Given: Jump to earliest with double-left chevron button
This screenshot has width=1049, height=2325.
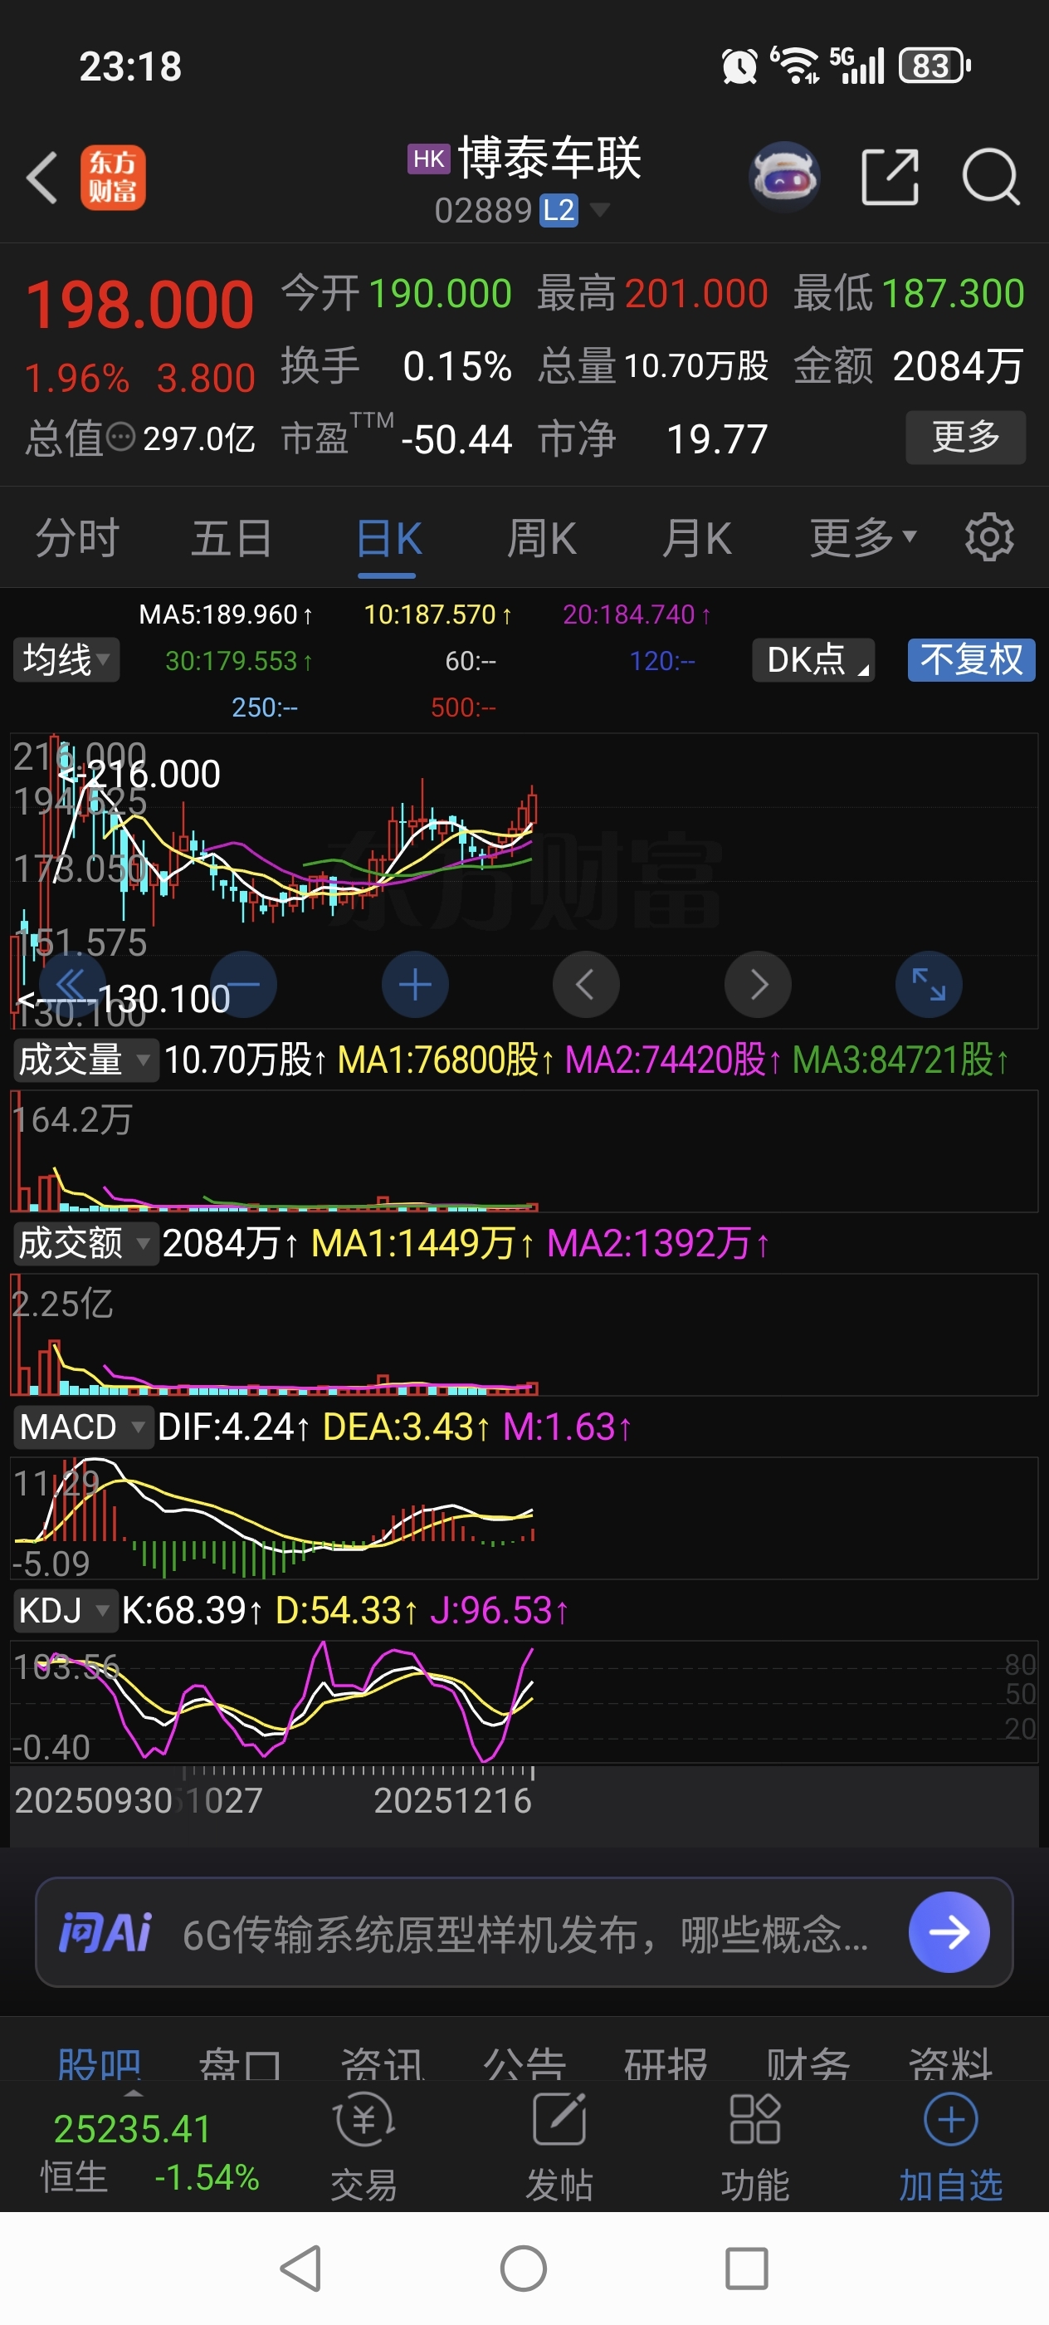Looking at the screenshot, I should [x=71, y=985].
